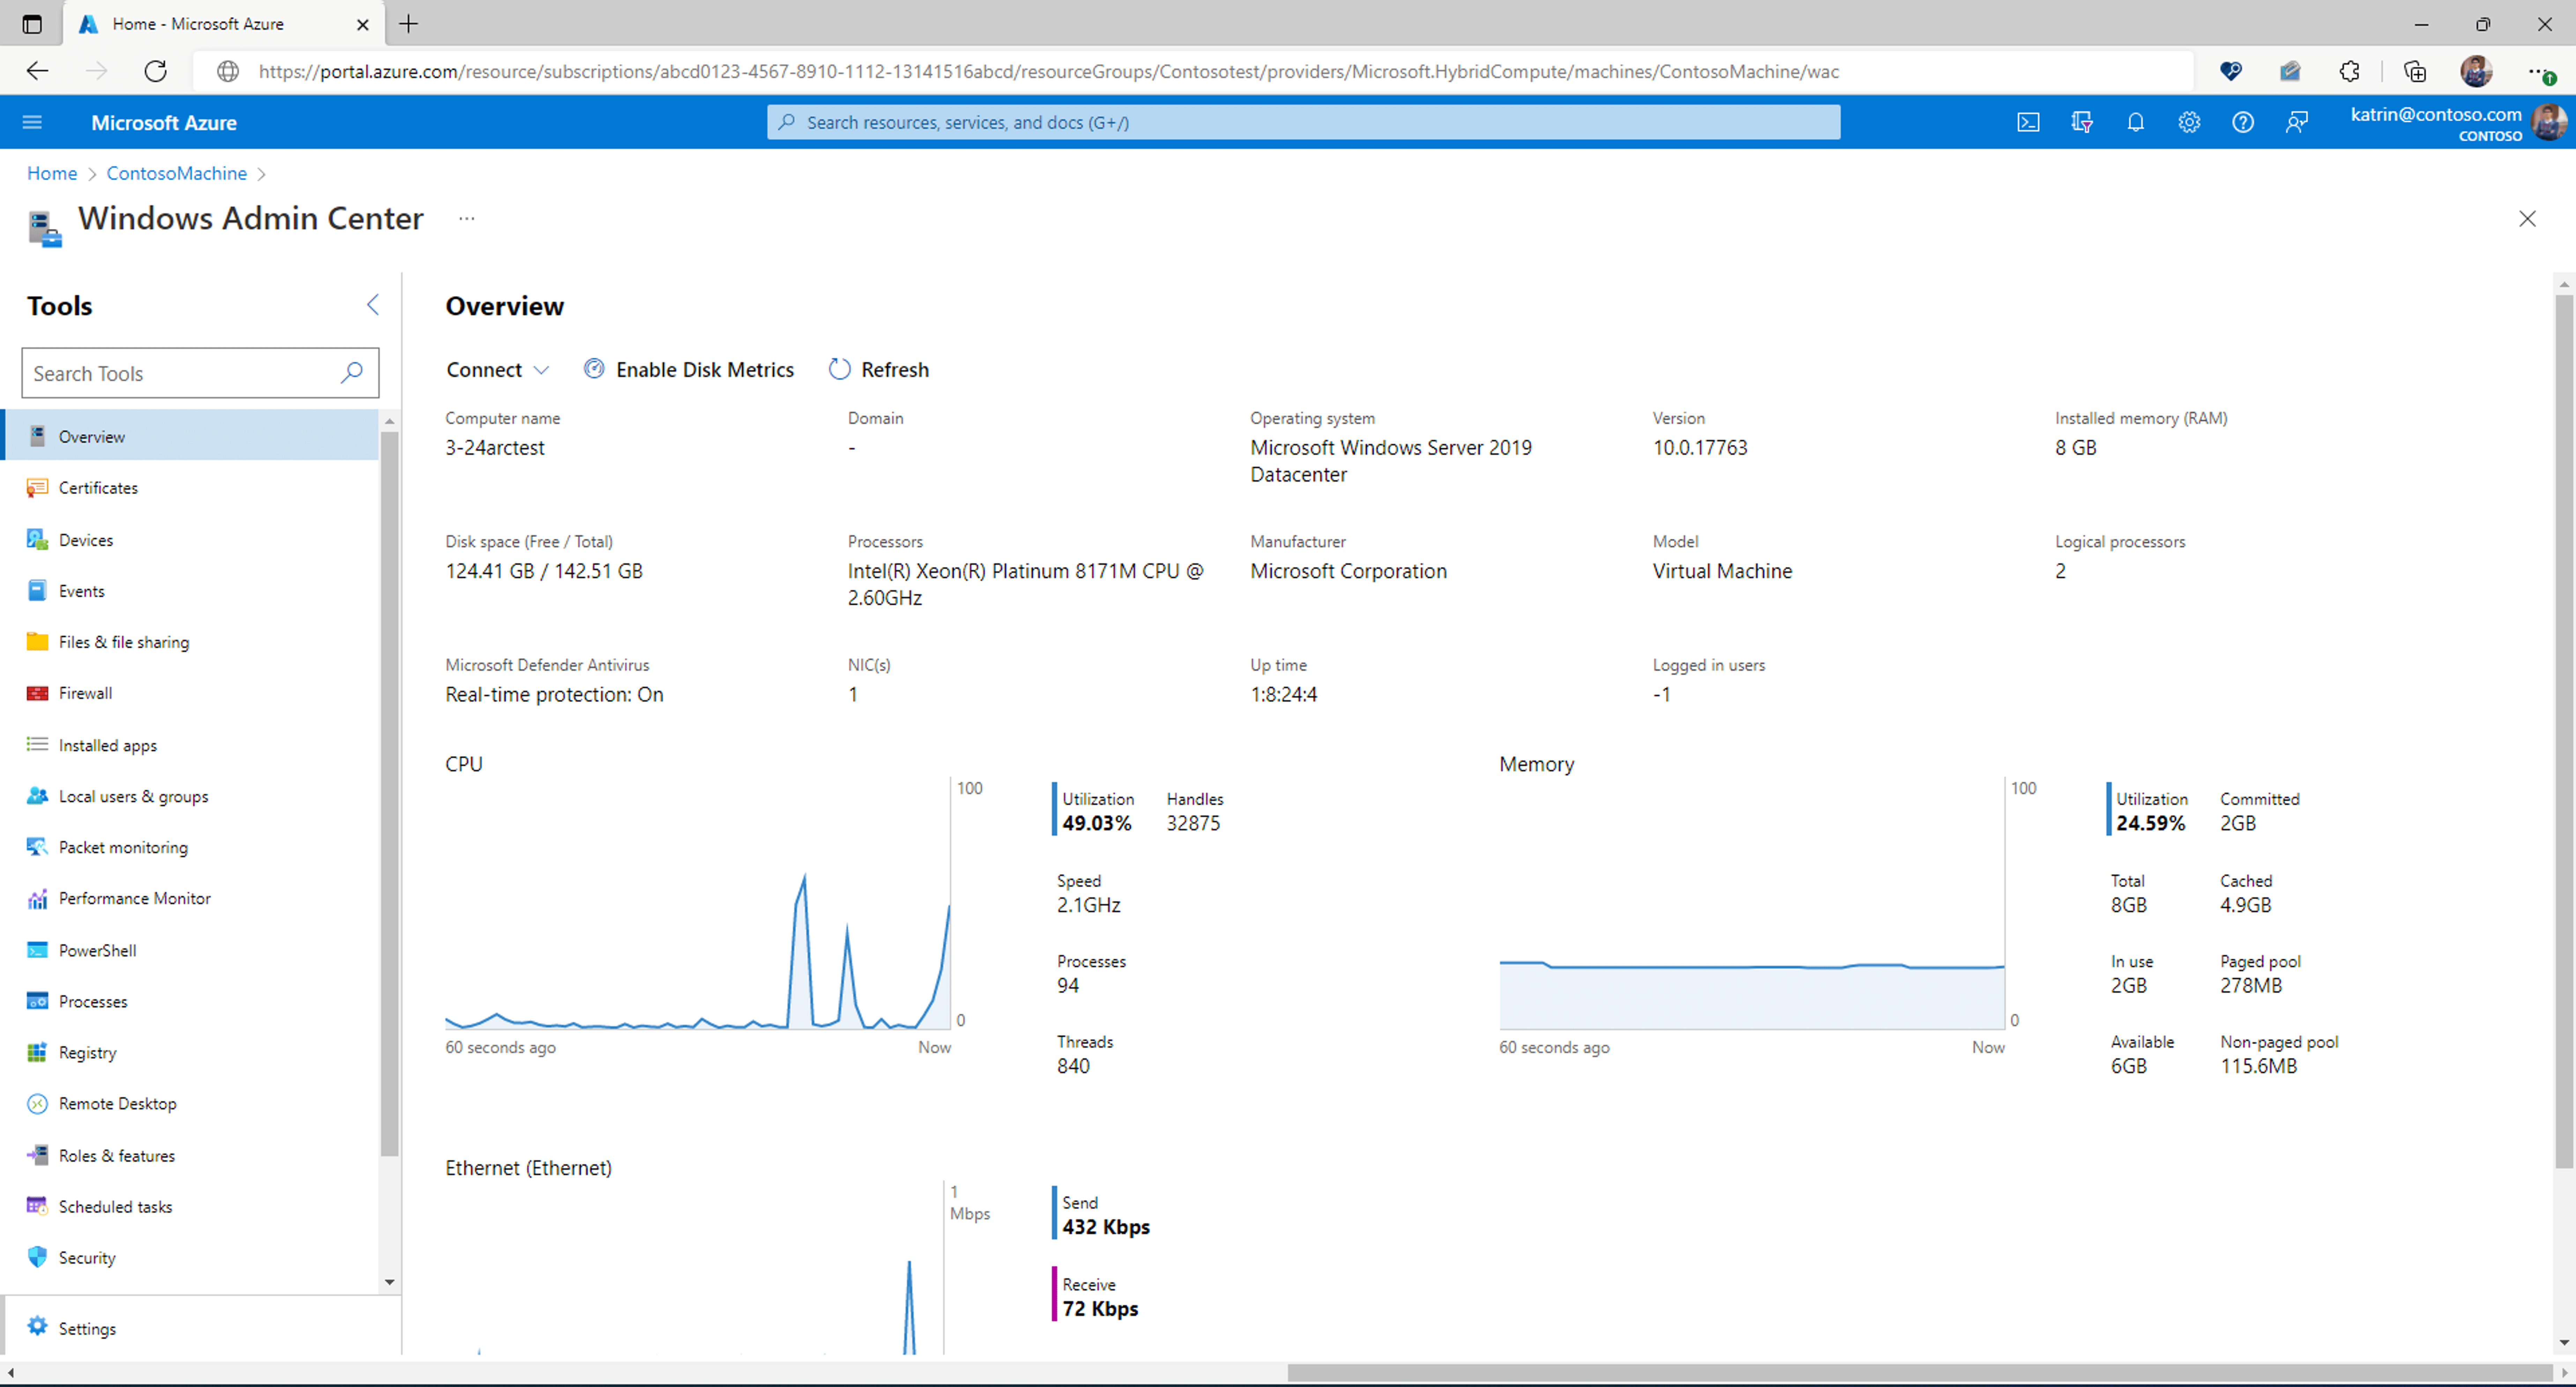Select PowerShell in the Tools list
The height and width of the screenshot is (1387, 2576).
[x=97, y=950]
